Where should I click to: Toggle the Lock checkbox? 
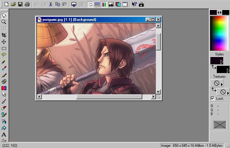click(x=212, y=99)
